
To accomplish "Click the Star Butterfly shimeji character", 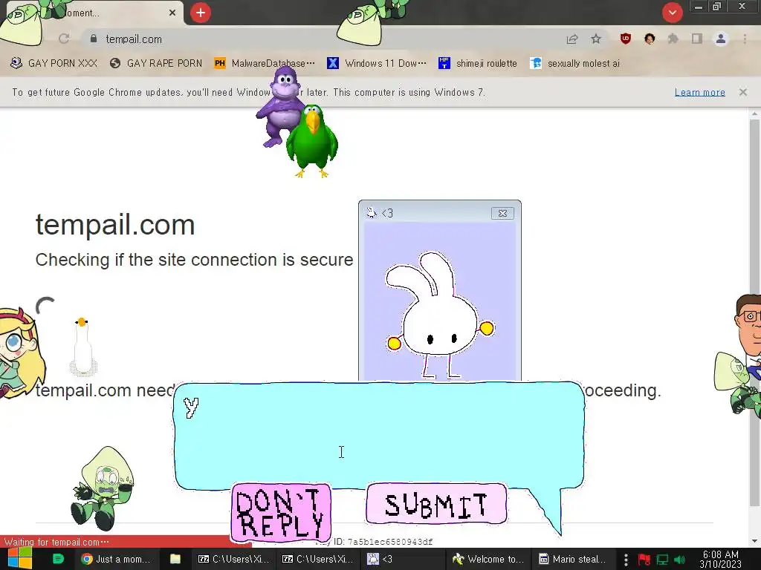I will 22,353.
